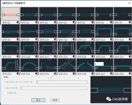Pick the 窗样式21 window style thumbnail
Image resolution: width=132 pixels, height=105 pixels.
pyautogui.click(x=123, y=48)
